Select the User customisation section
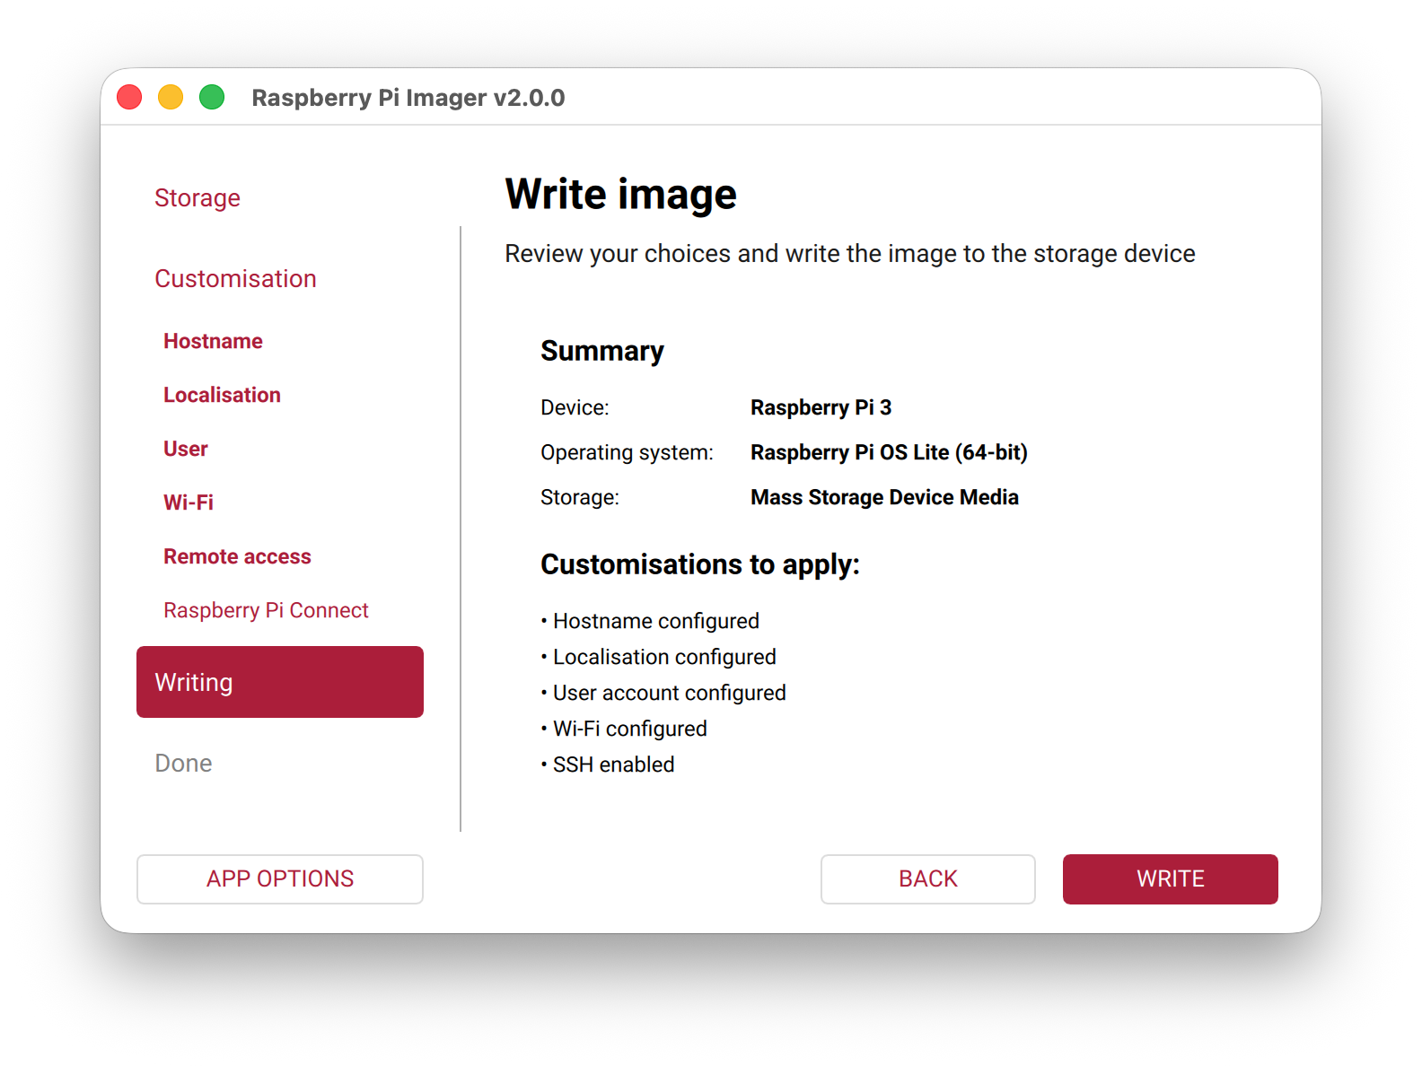The width and height of the screenshot is (1422, 1066). coord(185,449)
